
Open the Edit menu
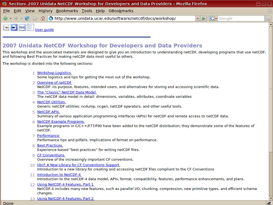[x=17, y=11]
